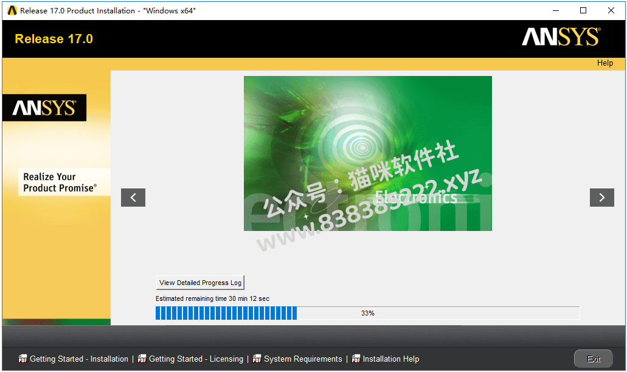Click PDF icon beside System Requirements

pos(257,359)
